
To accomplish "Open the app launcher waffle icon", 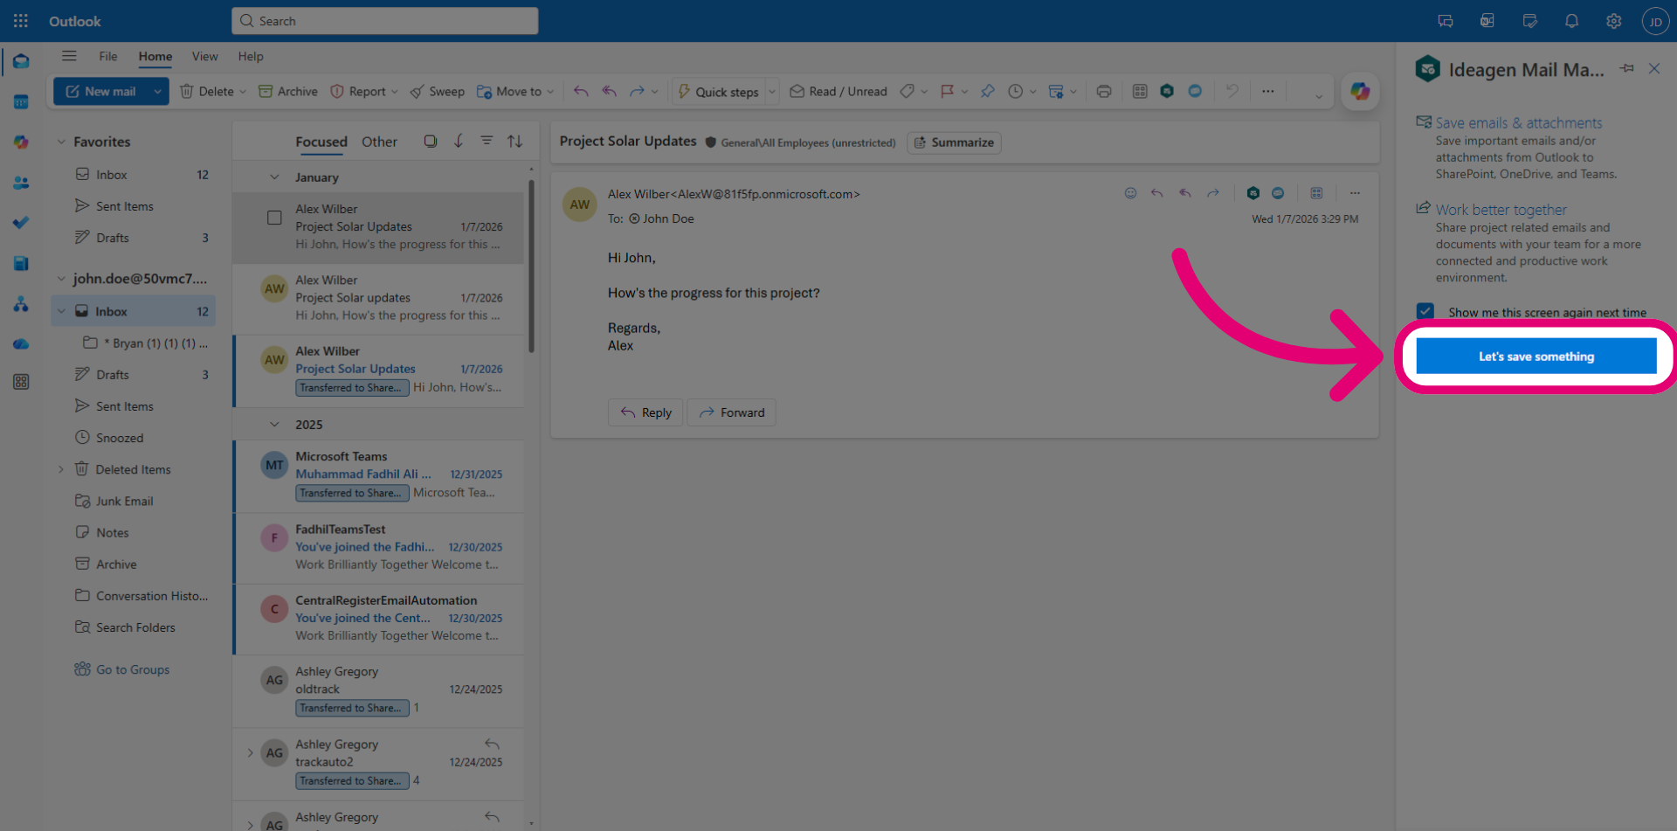I will [x=21, y=21].
